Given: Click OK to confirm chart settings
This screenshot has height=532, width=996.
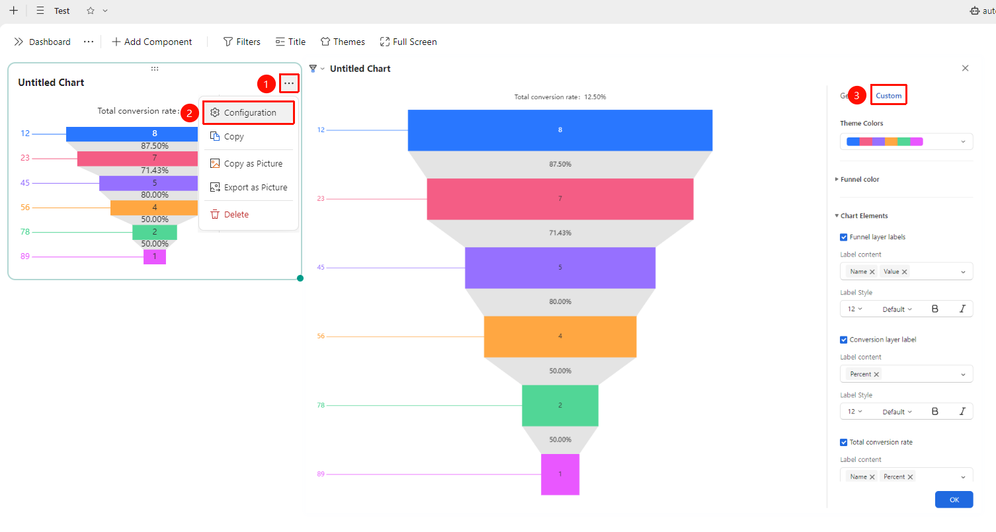Looking at the screenshot, I should pos(954,500).
